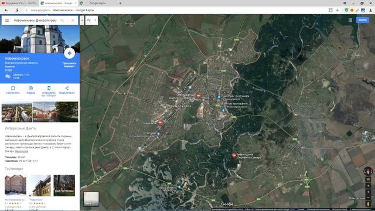Open the Ру input language dropdown
The height and width of the screenshot is (211, 375).
(x=91, y=21)
